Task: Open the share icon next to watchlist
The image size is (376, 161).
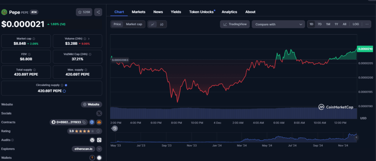Action: 98,12
